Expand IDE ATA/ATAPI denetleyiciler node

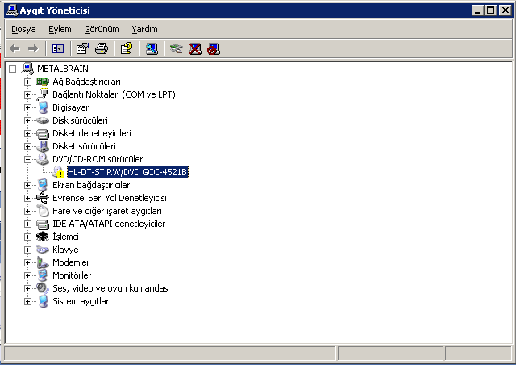(x=27, y=224)
